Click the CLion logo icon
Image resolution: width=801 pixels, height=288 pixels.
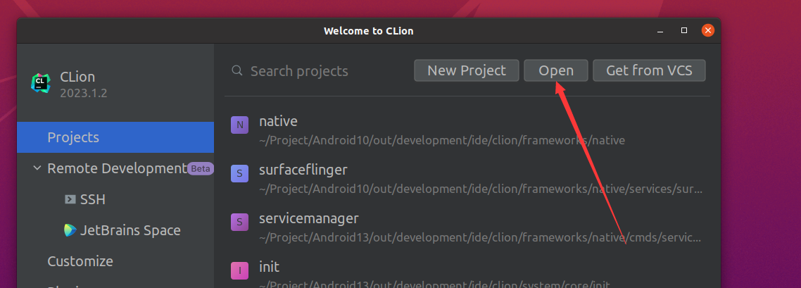pyautogui.click(x=40, y=82)
